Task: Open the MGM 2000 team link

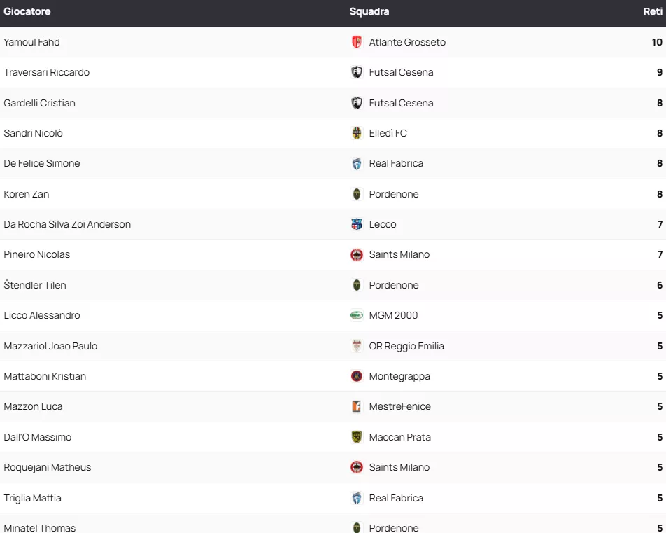Action: (393, 315)
